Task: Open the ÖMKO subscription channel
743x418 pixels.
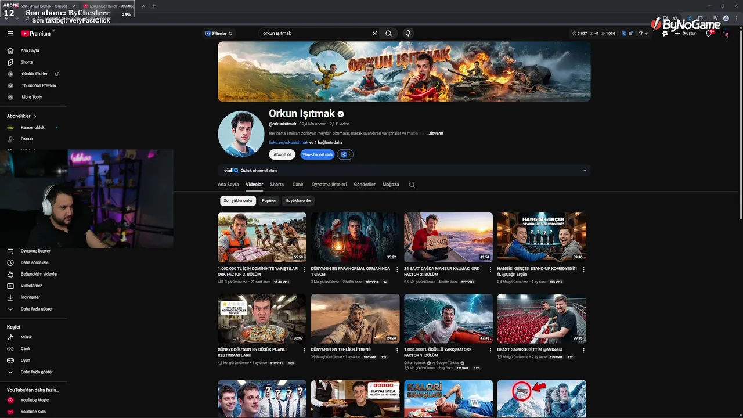Action: pyautogui.click(x=27, y=139)
